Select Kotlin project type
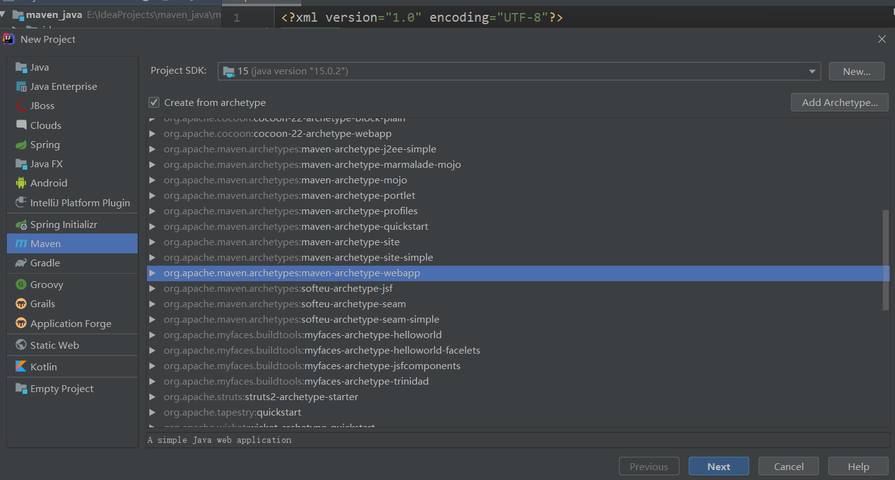This screenshot has width=895, height=480. point(72,367)
